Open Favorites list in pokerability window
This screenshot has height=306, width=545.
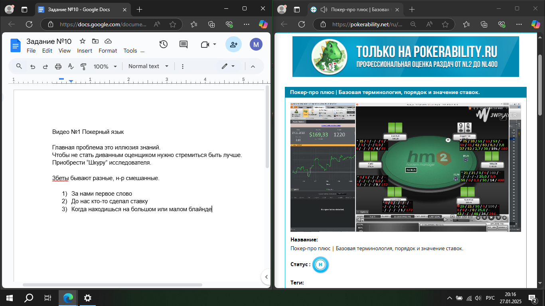466,24
